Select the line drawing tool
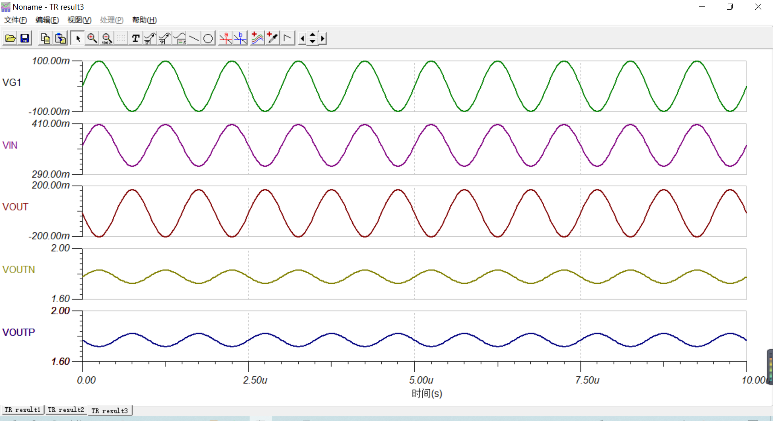 (x=194, y=39)
